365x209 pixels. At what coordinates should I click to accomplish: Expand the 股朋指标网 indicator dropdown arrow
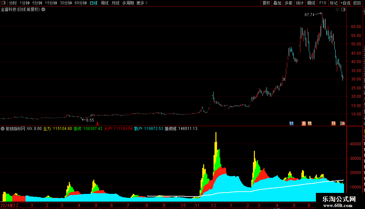pyautogui.click(x=3, y=129)
